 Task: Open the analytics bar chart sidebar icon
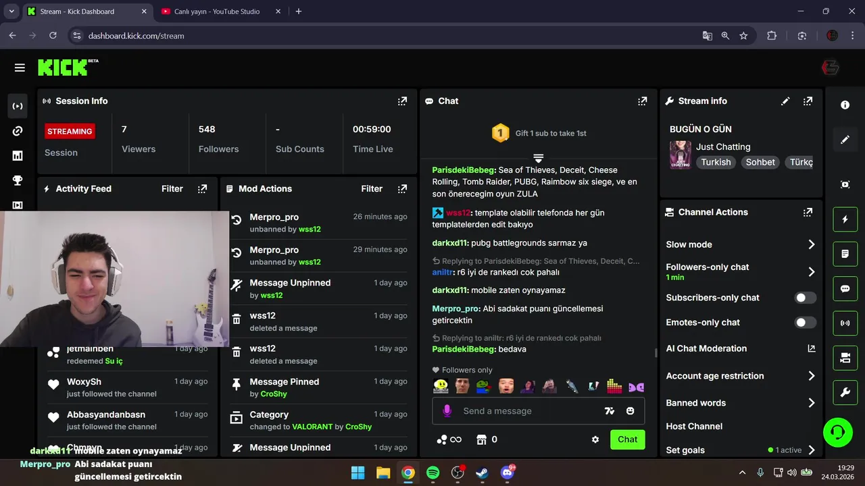(x=18, y=156)
